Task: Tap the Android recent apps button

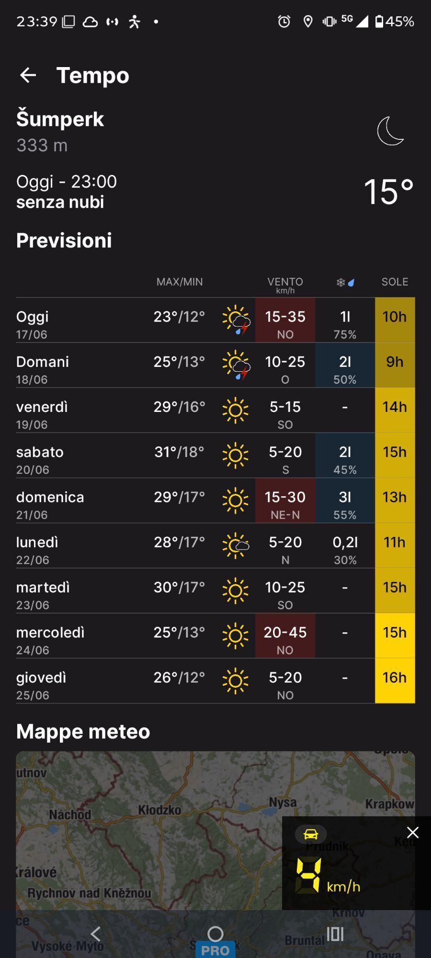Action: 335,934
